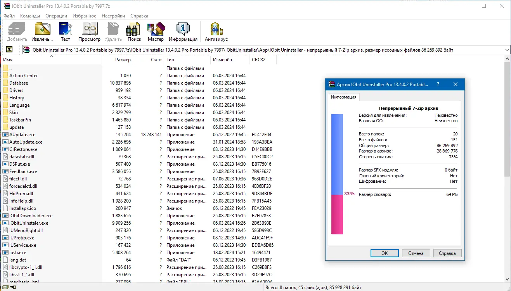
Task: Scan archive with Антивирус
Action: 216,31
